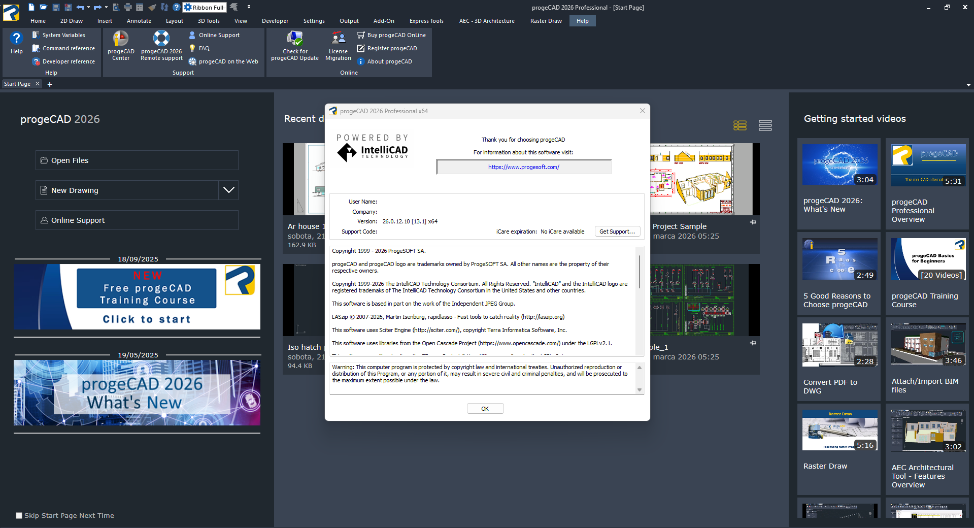974x528 pixels.
Task: Open System Variables from the Help panel
Action: point(59,35)
